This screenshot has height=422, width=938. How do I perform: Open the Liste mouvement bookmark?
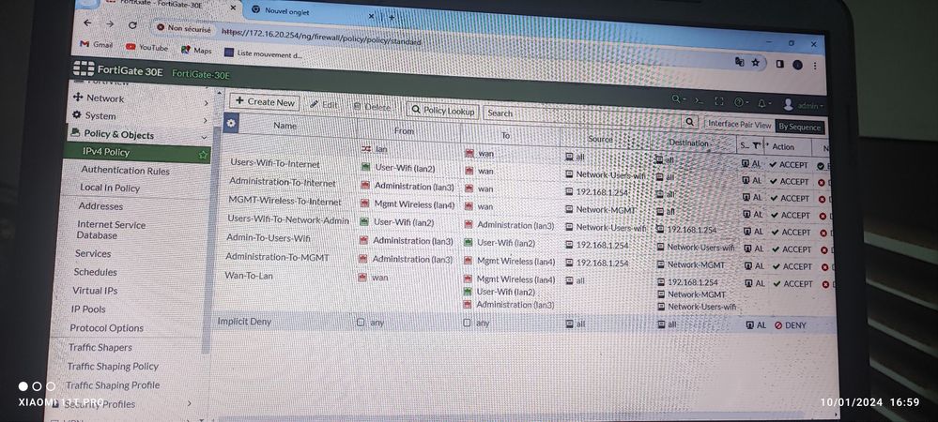click(263, 53)
